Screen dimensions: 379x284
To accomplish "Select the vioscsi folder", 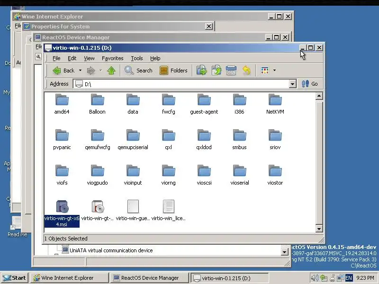I will point(204,175).
